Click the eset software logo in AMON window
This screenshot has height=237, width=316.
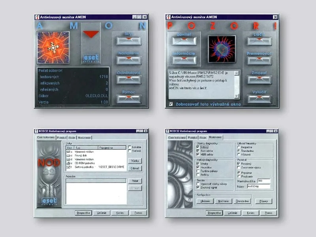coord(91,58)
